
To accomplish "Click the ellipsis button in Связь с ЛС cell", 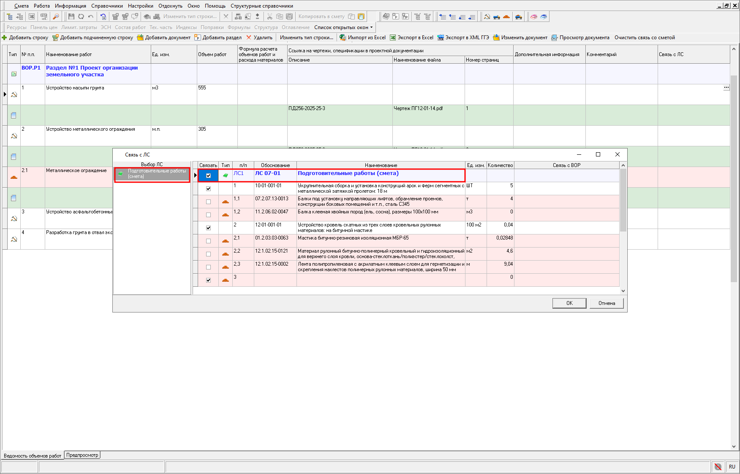I will click(x=726, y=88).
